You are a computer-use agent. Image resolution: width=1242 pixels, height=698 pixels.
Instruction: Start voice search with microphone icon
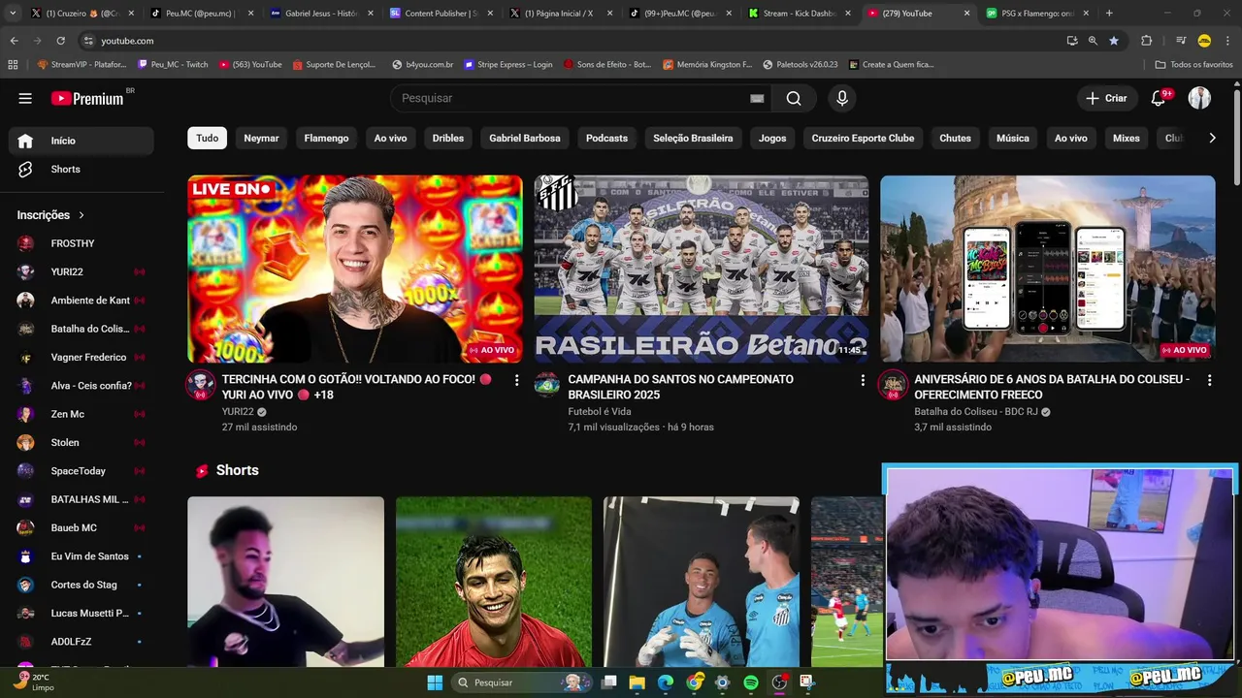coord(842,98)
